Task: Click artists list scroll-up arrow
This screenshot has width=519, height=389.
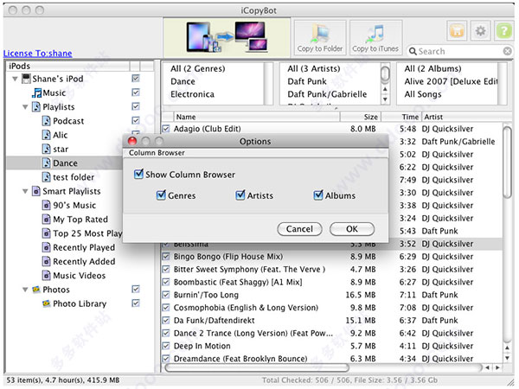Action: click(x=385, y=89)
